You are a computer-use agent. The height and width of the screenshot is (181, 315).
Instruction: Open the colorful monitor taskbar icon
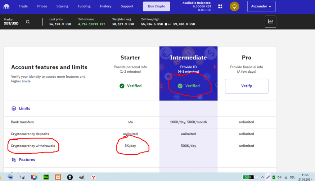point(34,177)
